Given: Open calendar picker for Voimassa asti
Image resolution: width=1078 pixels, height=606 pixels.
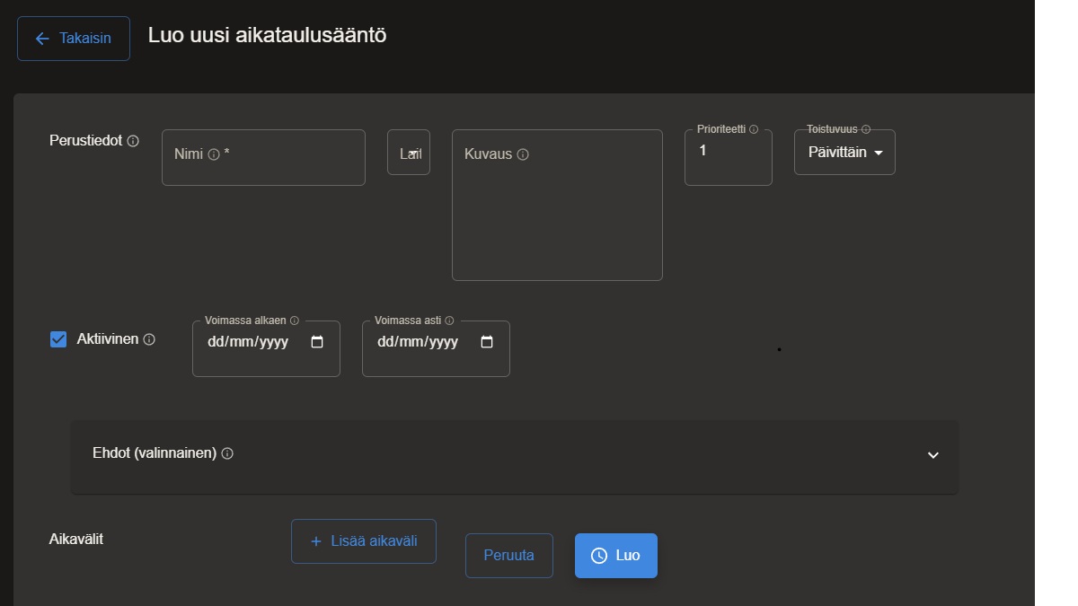Looking at the screenshot, I should click(487, 342).
